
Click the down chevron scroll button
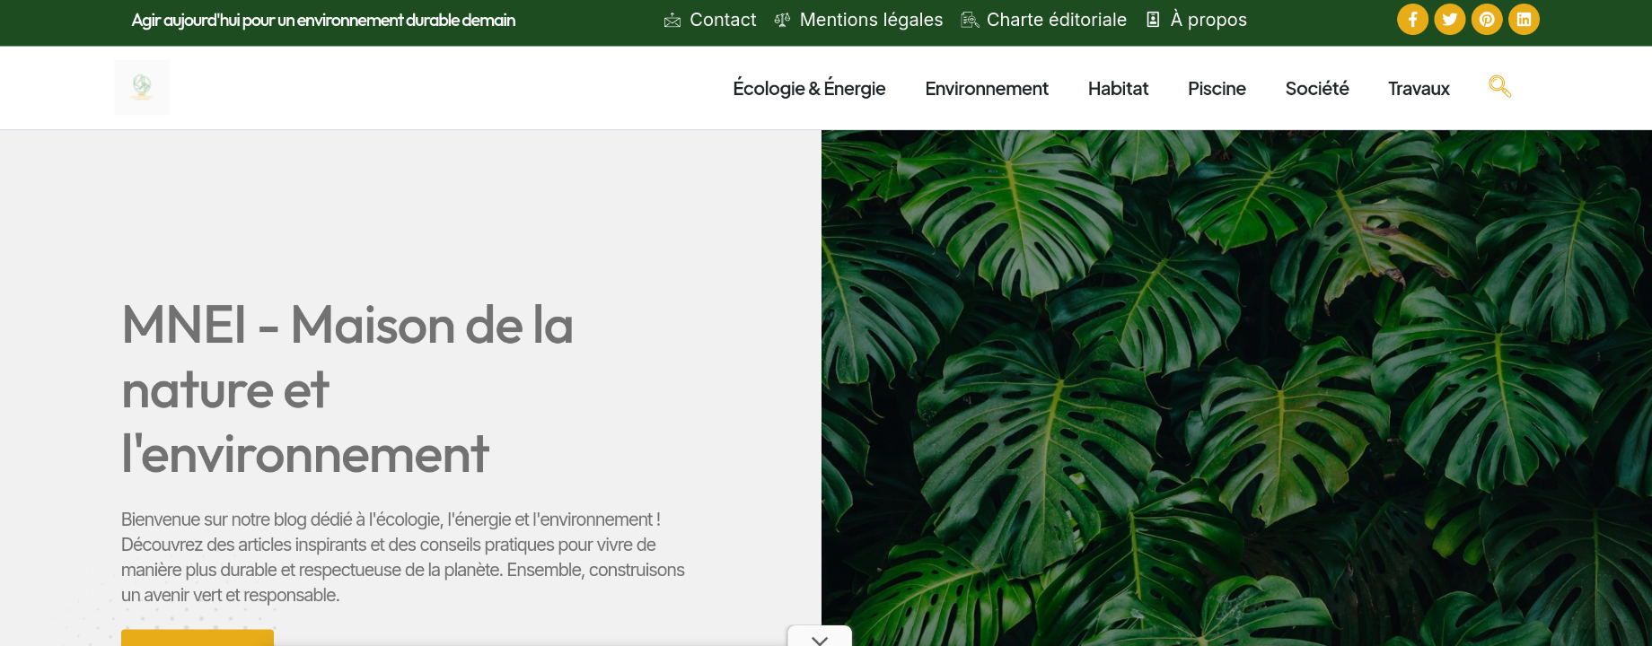click(819, 636)
